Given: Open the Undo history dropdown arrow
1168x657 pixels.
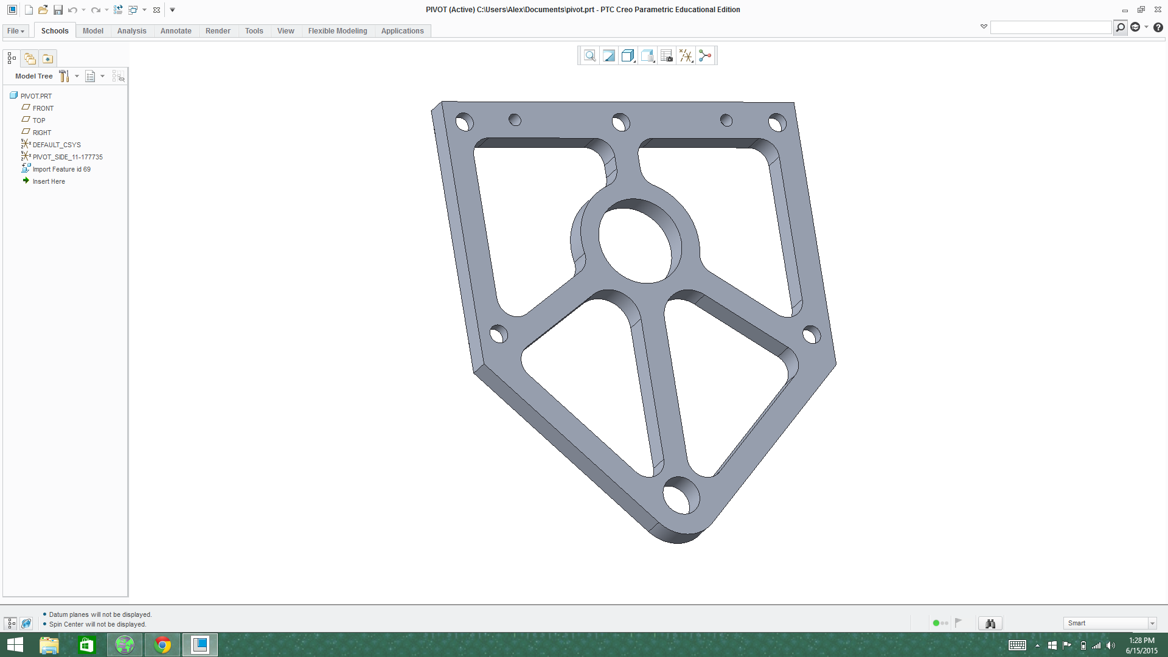Looking at the screenshot, I should 83,10.
